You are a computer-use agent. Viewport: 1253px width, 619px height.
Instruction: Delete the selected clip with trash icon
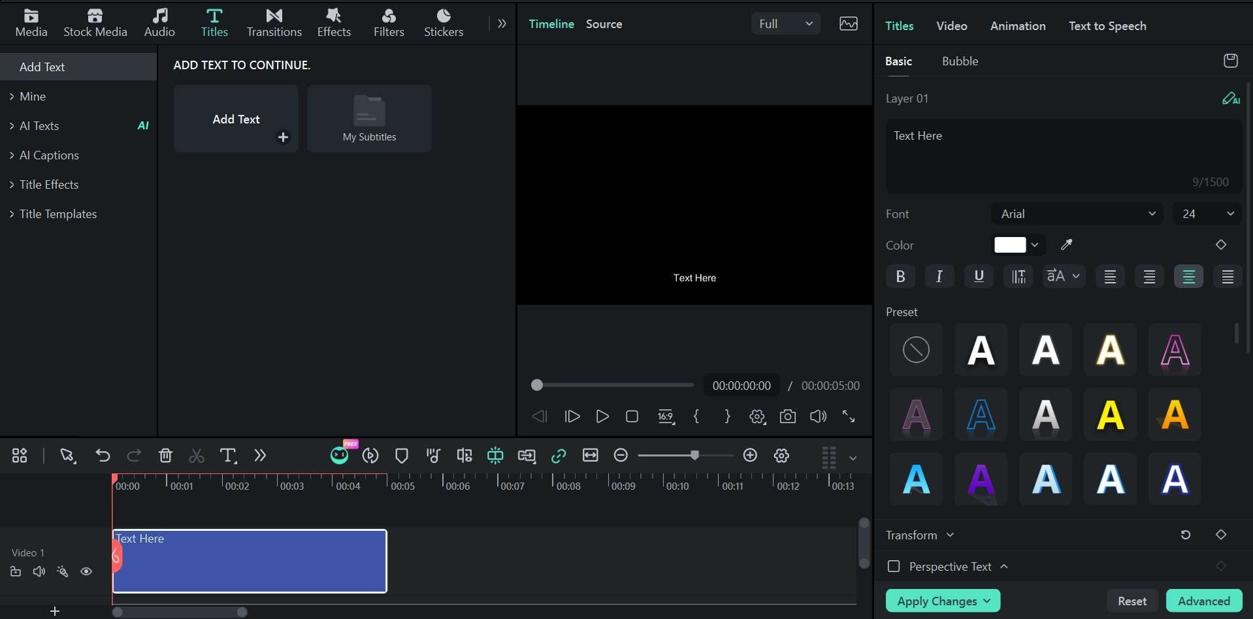point(165,456)
